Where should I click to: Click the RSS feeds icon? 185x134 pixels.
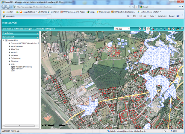click(x=134, y=16)
